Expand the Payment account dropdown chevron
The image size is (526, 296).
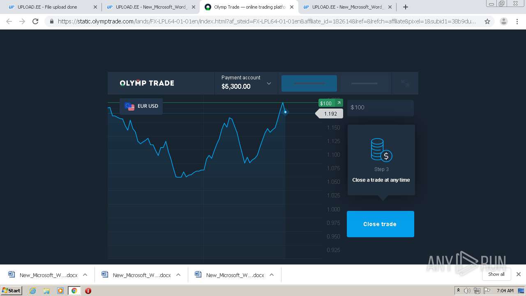[269, 83]
